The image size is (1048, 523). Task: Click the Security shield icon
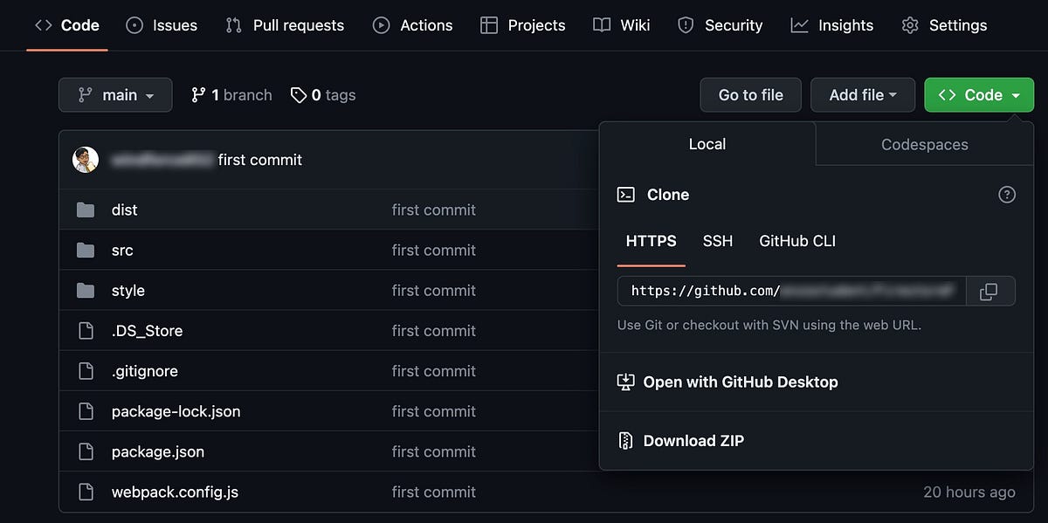click(x=685, y=25)
